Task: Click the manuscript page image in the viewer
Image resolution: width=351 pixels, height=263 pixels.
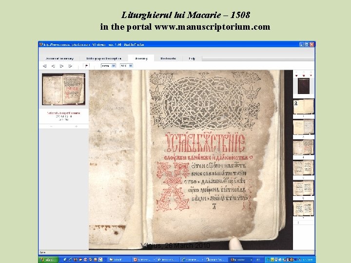Action: (x=191, y=160)
